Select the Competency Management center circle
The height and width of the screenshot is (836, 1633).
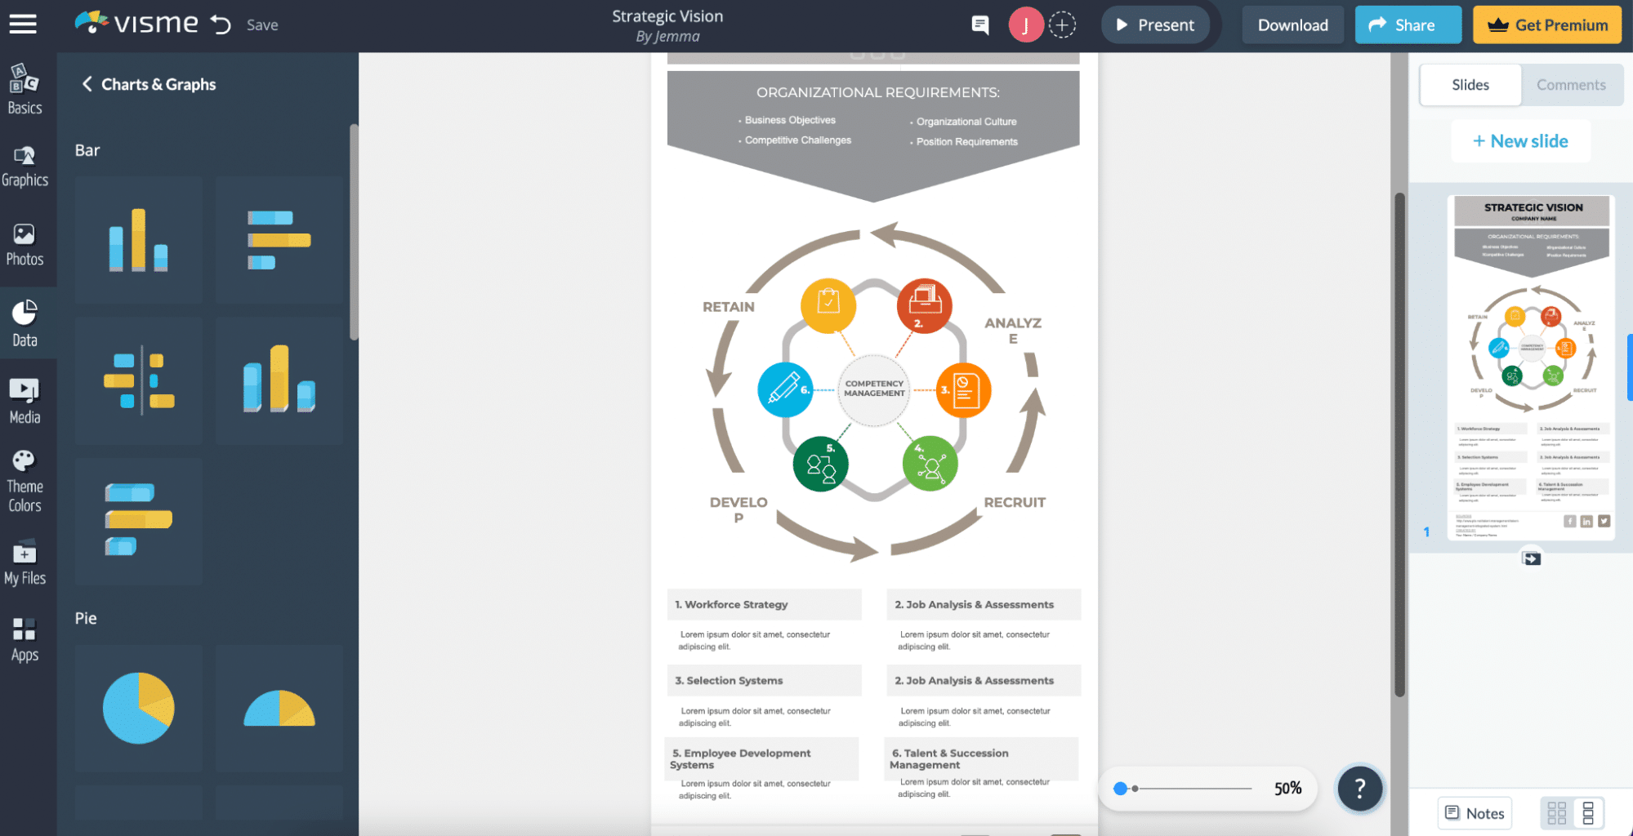[874, 389]
